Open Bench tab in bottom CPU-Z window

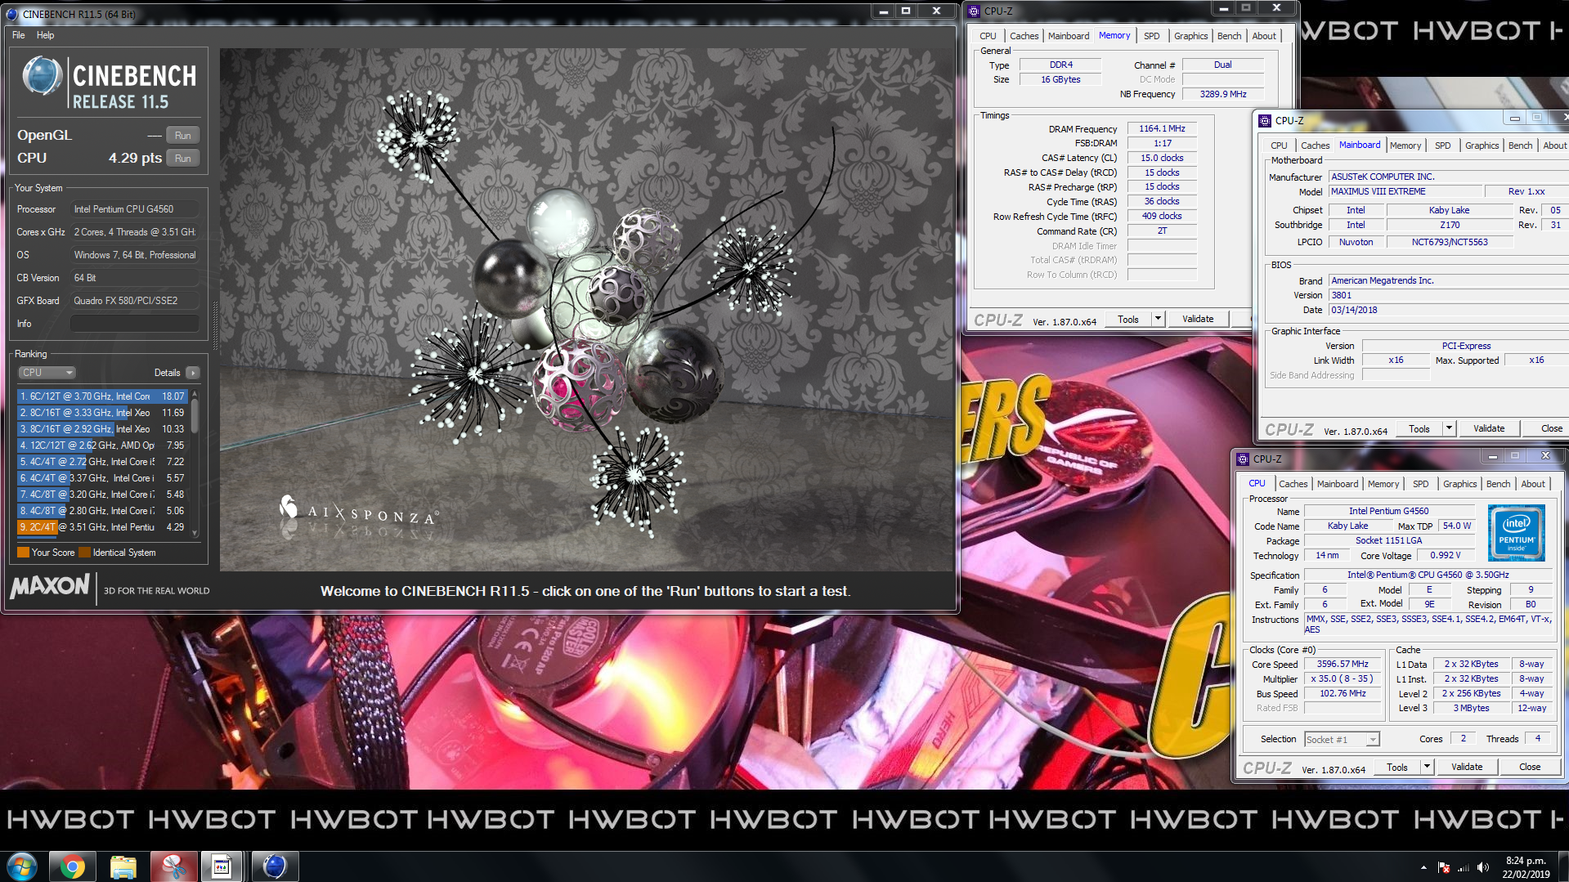tap(1498, 484)
